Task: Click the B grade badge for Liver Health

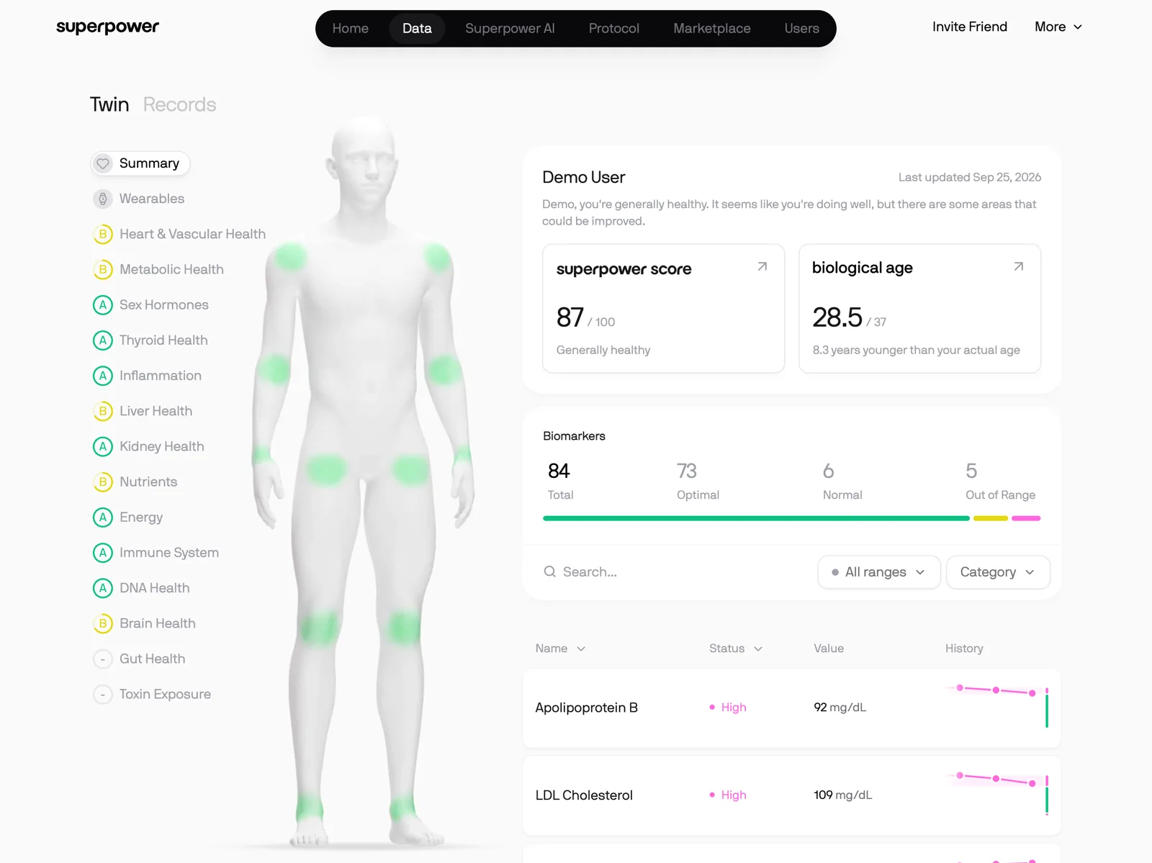Action: click(x=103, y=411)
